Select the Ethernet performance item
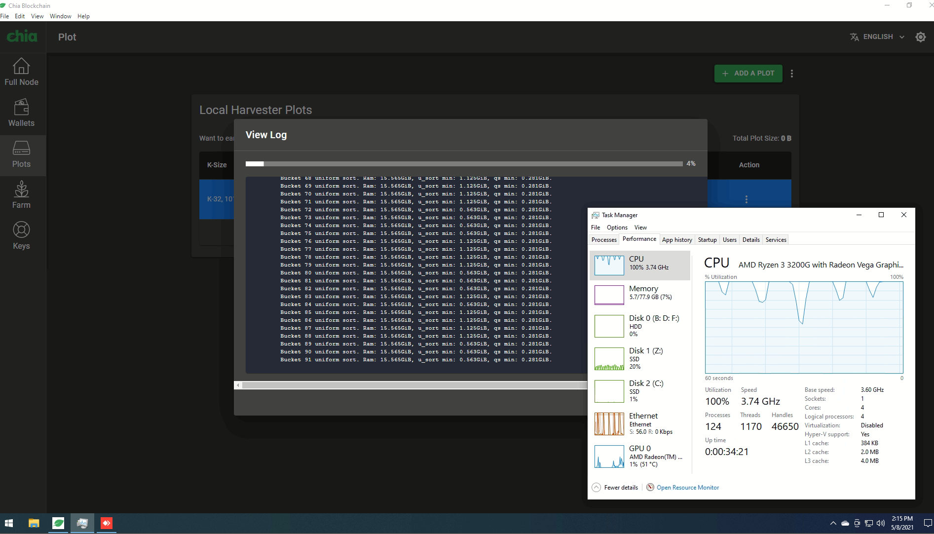Image resolution: width=934 pixels, height=534 pixels. click(x=640, y=423)
